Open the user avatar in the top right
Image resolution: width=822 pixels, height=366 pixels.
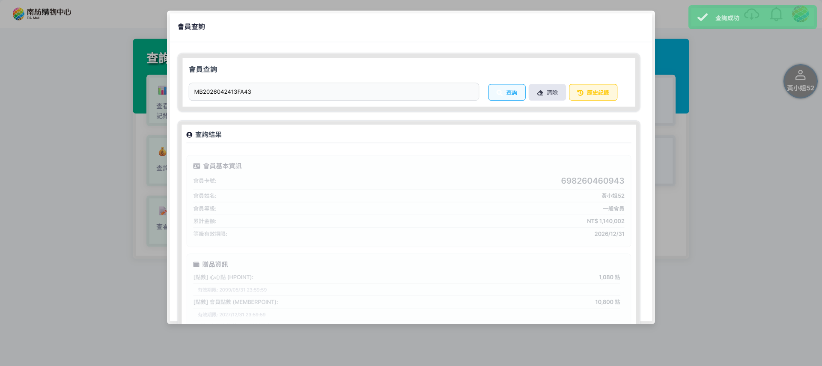pos(800,14)
